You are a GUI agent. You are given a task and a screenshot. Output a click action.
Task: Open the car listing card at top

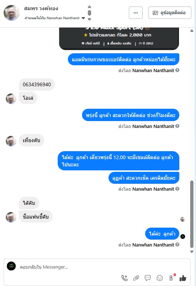[119, 39]
